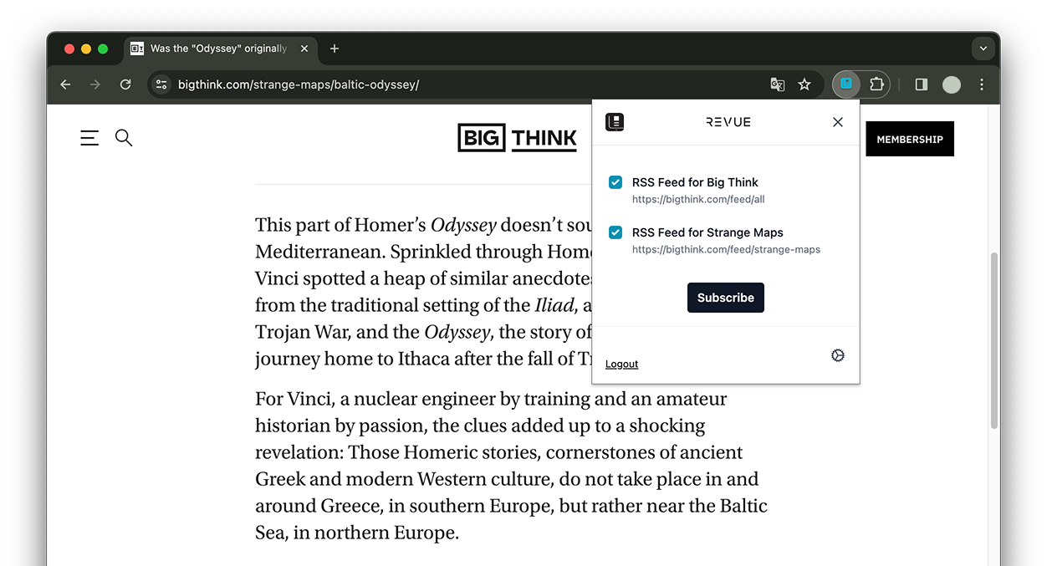
Task: Uncheck RSS Feed for Big Think
Action: pos(615,182)
